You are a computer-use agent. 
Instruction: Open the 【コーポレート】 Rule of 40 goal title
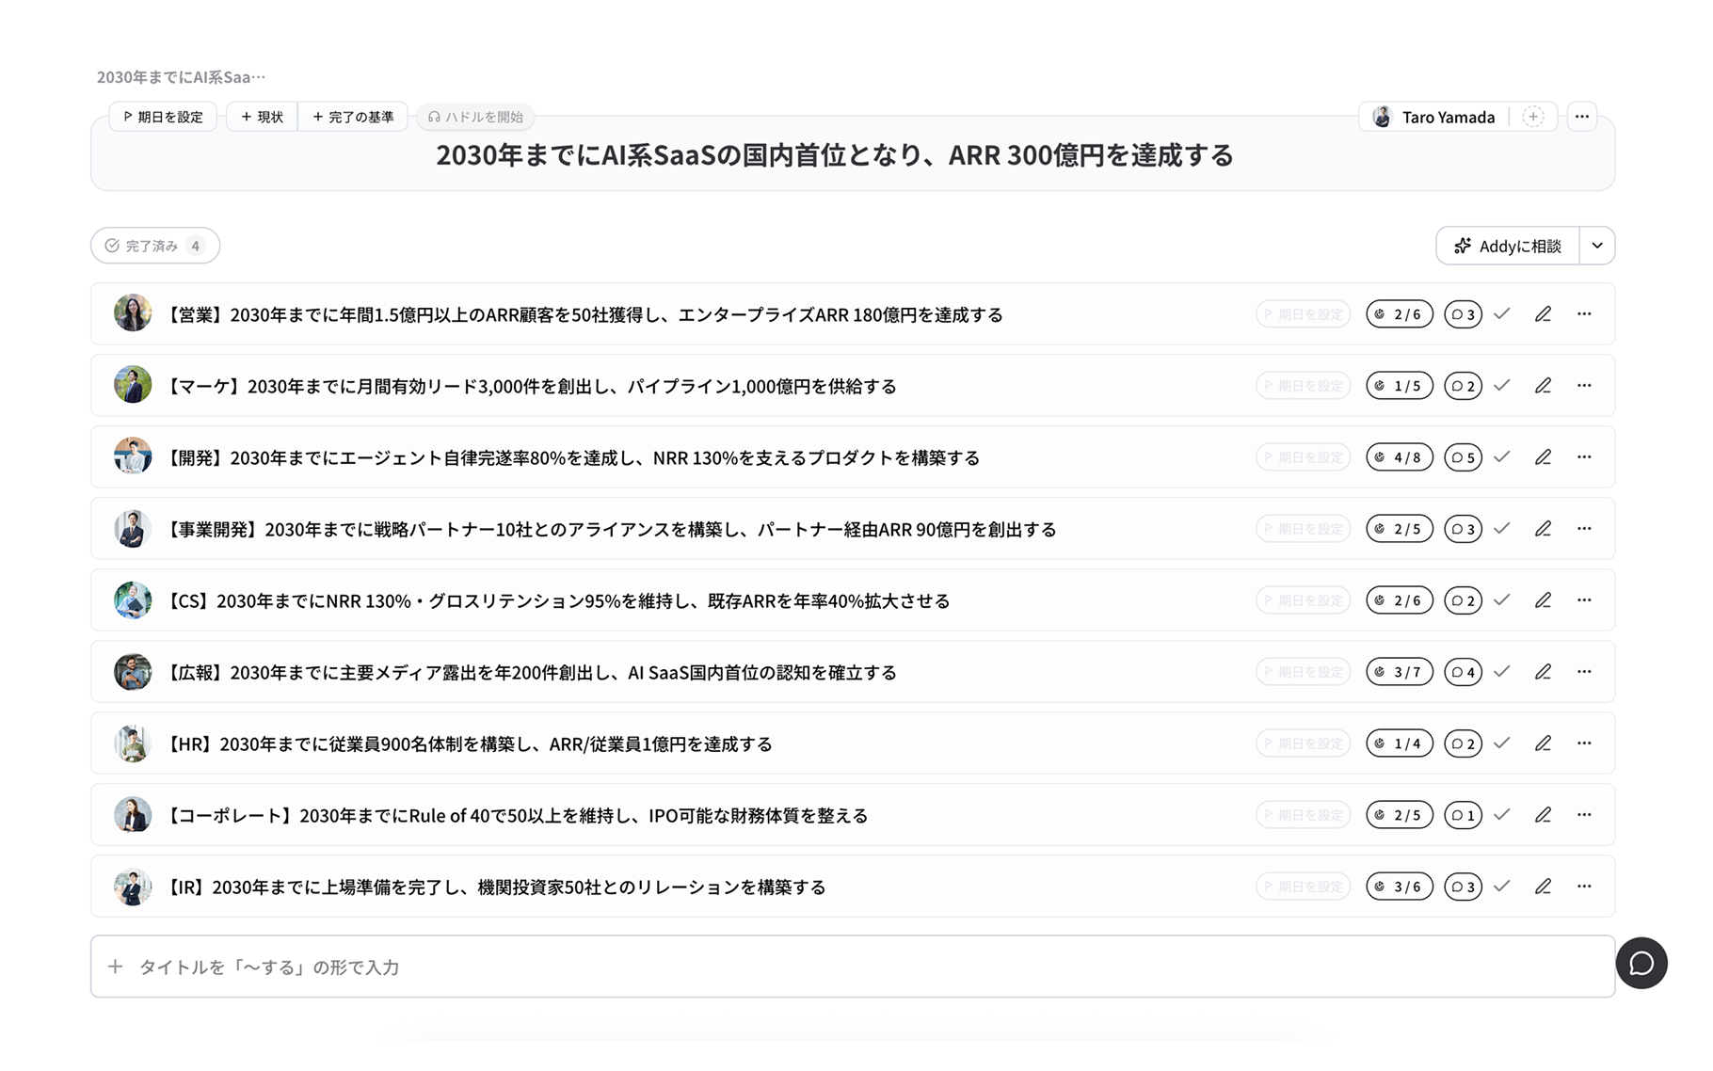(x=516, y=815)
